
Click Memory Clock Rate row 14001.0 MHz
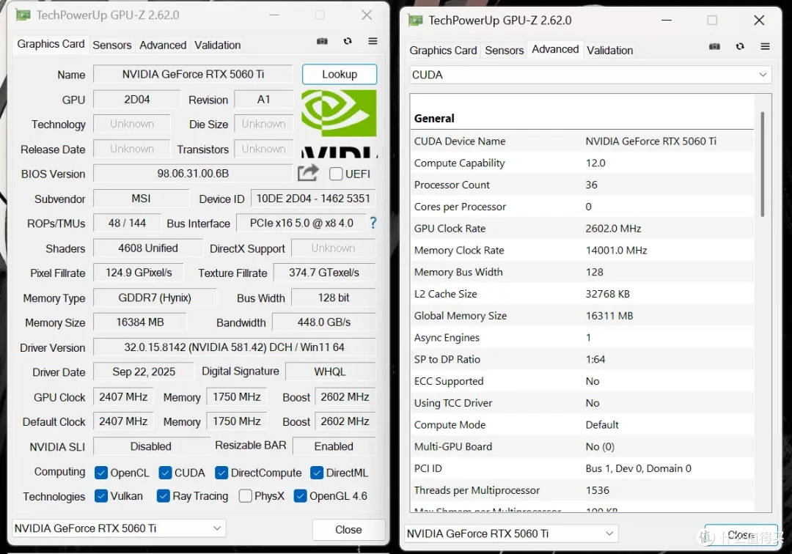click(x=582, y=251)
